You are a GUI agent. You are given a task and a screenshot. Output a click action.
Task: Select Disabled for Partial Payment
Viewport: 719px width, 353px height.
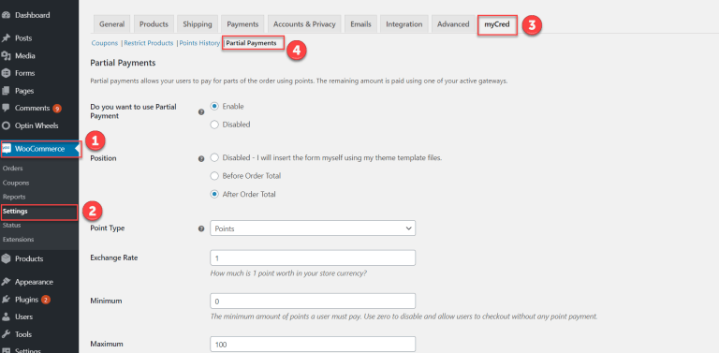tap(214, 125)
